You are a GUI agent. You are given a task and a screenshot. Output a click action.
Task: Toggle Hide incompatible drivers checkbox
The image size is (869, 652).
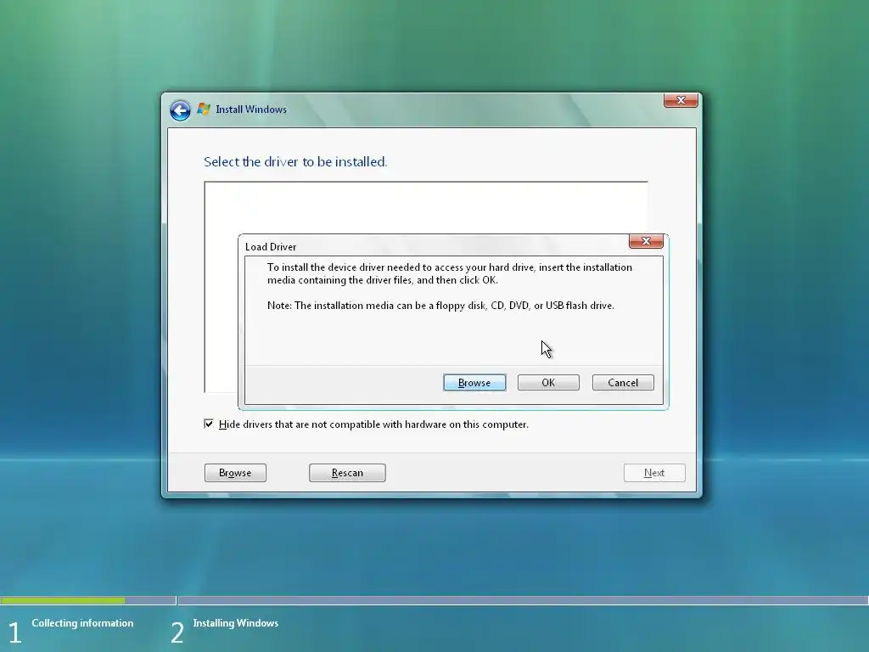[x=209, y=424]
